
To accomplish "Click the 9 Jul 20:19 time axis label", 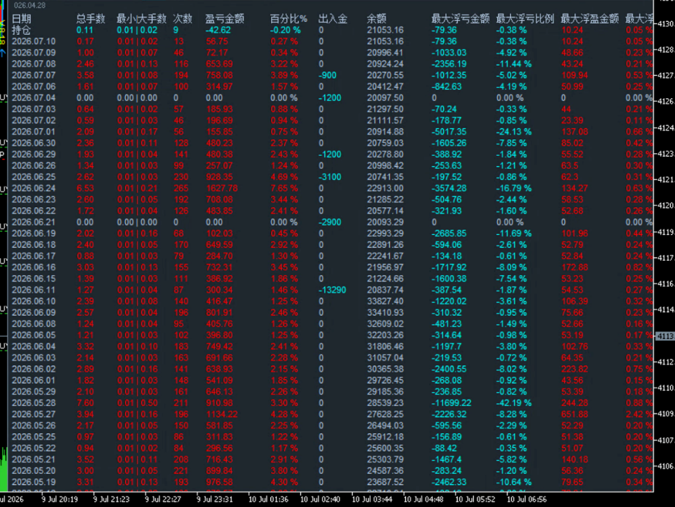I will (60, 499).
